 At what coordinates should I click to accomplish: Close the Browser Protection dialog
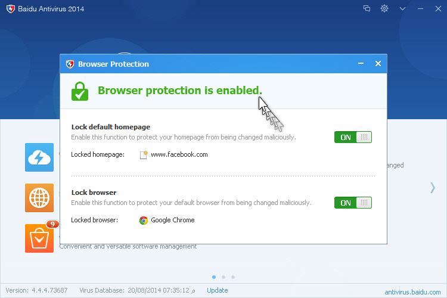378,64
